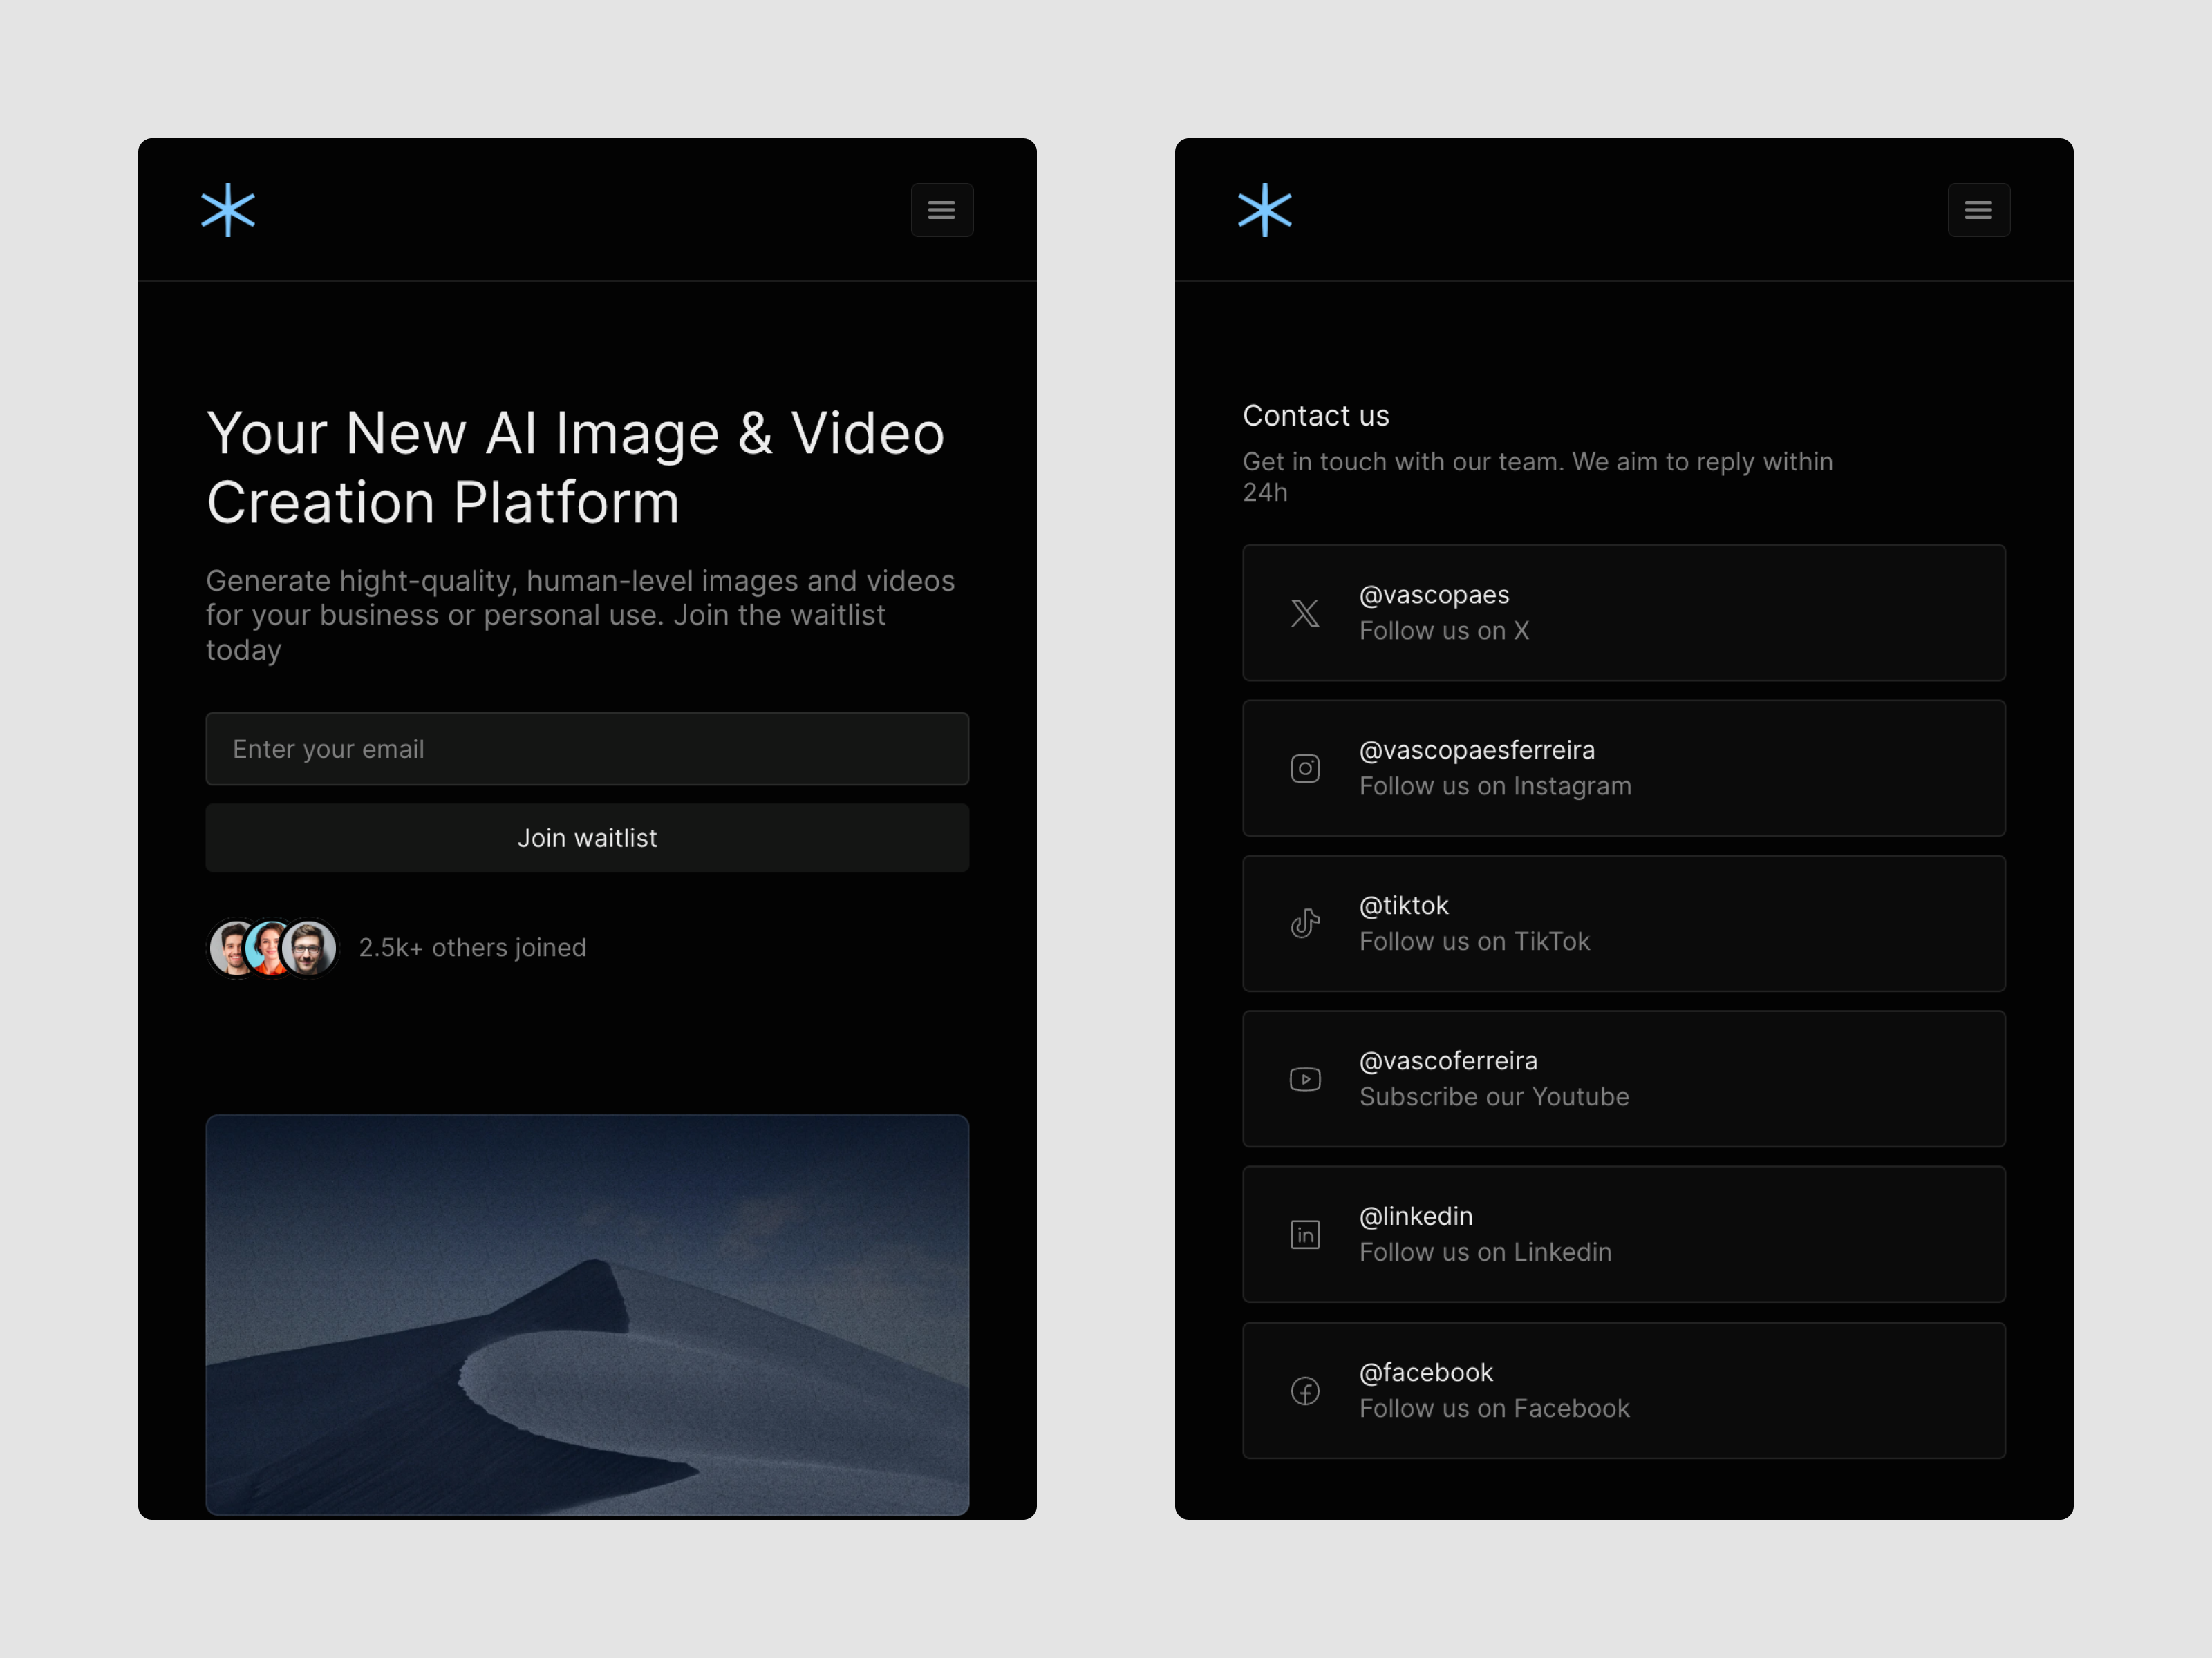Click 'Follow us on Linkedin' text
Screen dimensions: 2212x1658
(1485, 1252)
